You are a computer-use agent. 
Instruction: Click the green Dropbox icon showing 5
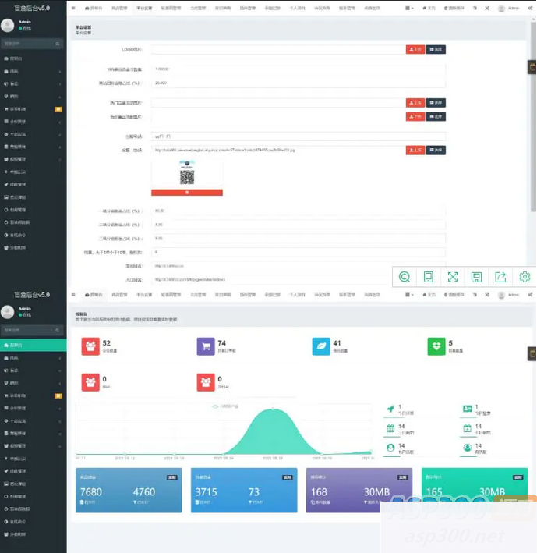click(x=436, y=346)
